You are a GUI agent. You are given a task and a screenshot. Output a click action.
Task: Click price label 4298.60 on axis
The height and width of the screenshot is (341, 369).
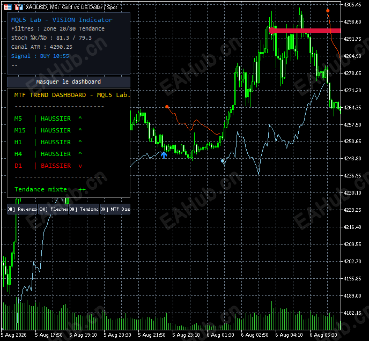click(x=352, y=21)
